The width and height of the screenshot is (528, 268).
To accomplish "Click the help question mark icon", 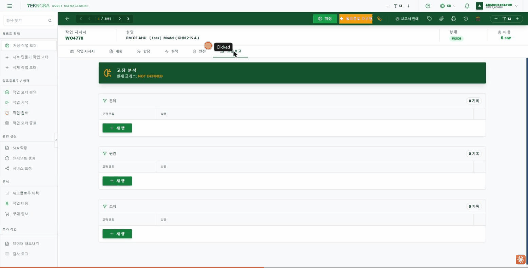I will point(428,6).
